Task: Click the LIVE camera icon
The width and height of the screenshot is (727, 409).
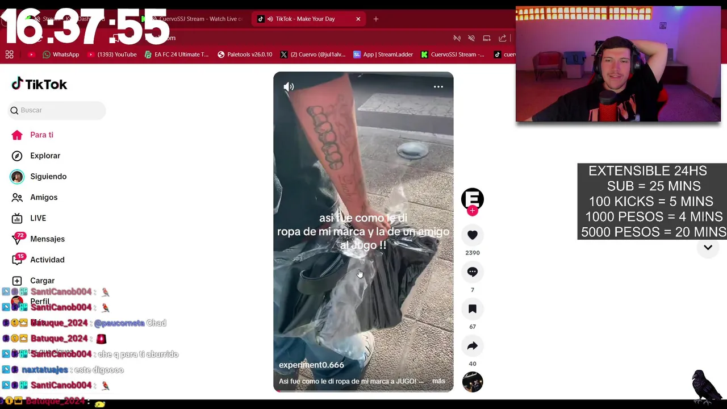Action: pyautogui.click(x=17, y=218)
